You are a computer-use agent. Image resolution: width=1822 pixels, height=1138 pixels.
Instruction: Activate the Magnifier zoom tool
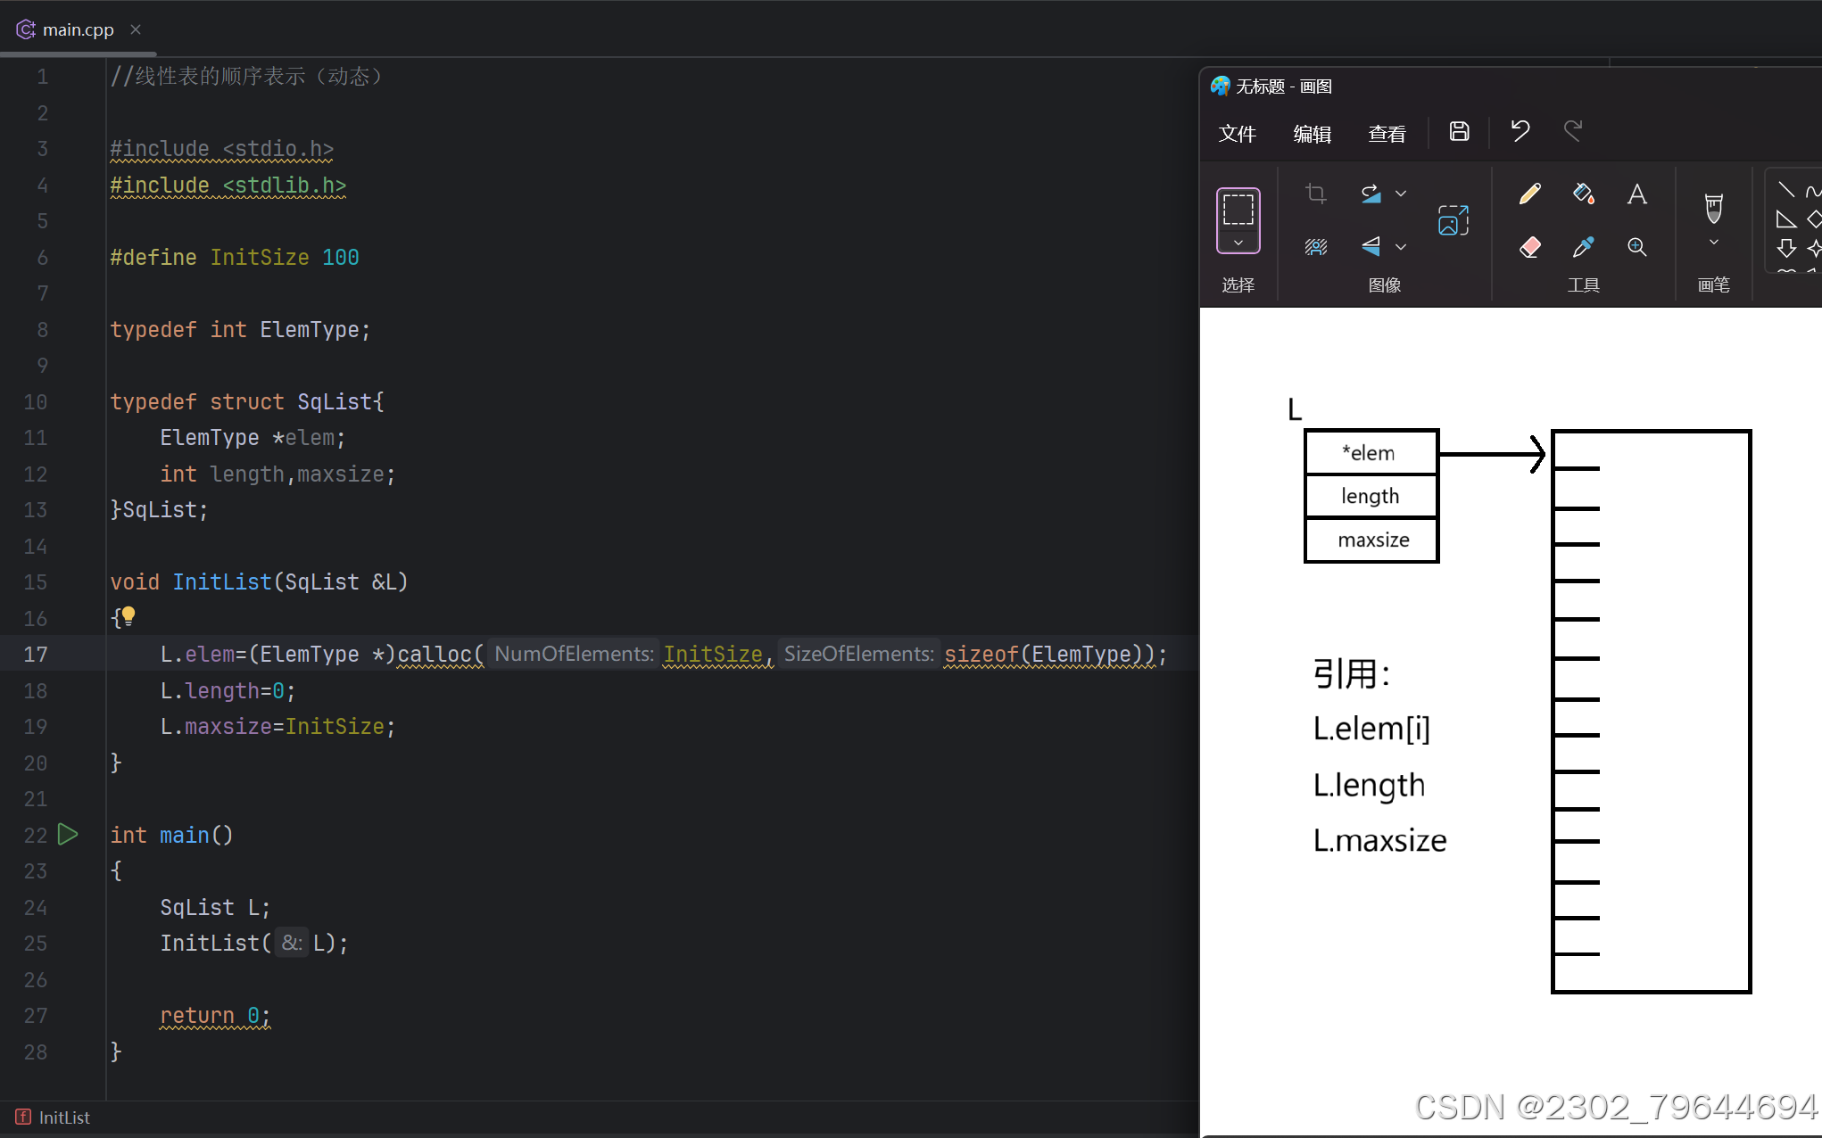pos(1636,247)
